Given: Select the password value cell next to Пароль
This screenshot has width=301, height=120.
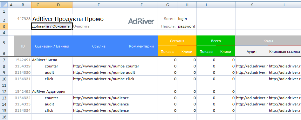Looking at the screenshot, I should click(x=187, y=26).
